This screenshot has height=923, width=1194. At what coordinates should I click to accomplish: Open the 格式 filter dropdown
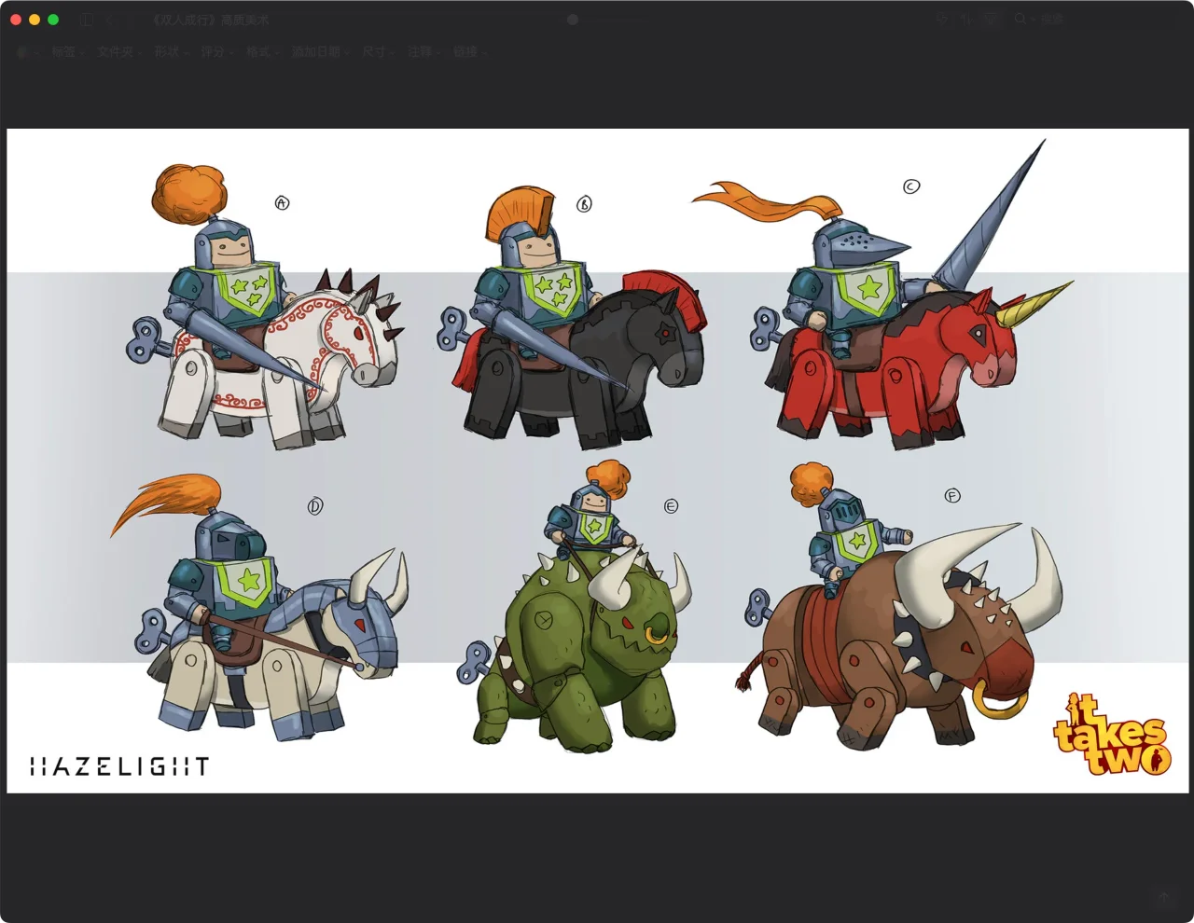263,52
